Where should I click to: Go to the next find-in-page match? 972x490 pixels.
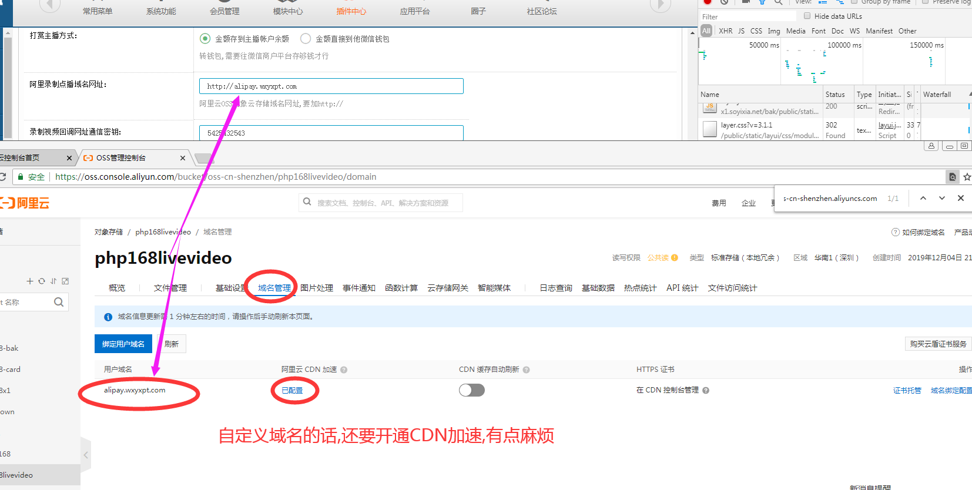coord(942,199)
